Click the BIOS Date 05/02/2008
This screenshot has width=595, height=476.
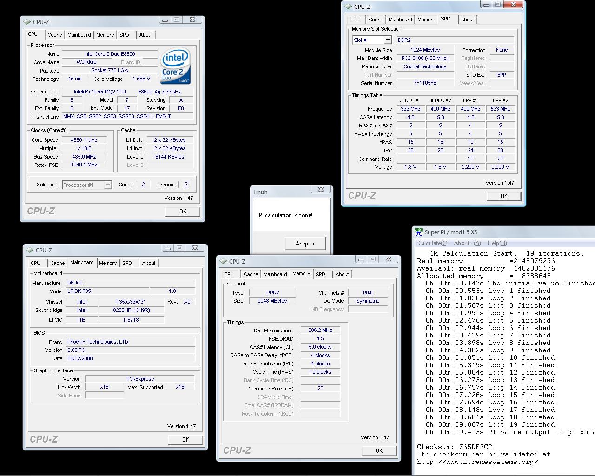coord(130,358)
